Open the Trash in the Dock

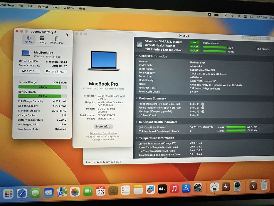click(x=264, y=185)
